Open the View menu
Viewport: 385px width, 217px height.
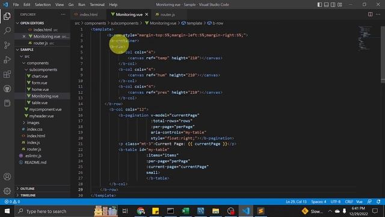coord(60,4)
